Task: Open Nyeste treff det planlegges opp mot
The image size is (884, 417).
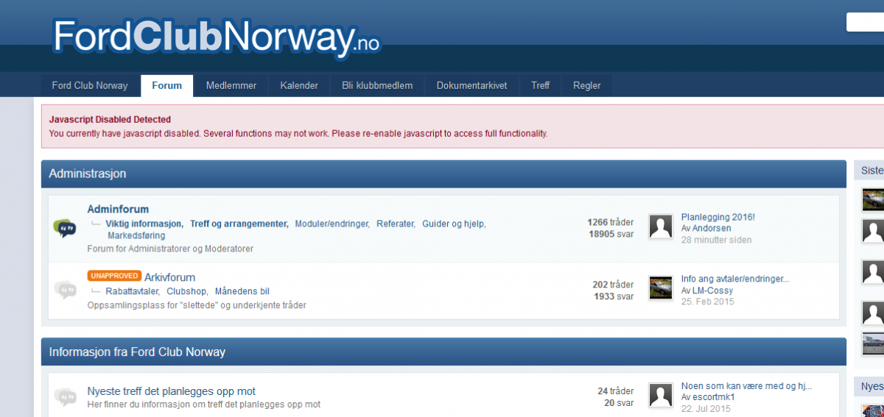Action: click(172, 391)
